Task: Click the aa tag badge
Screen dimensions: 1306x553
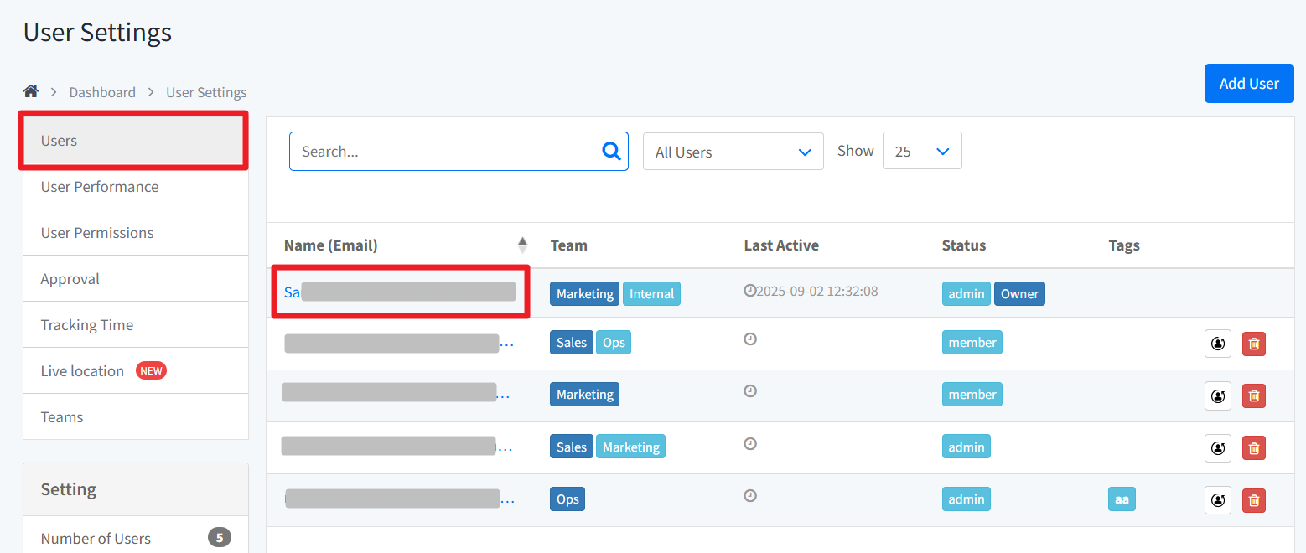Action: (1121, 499)
